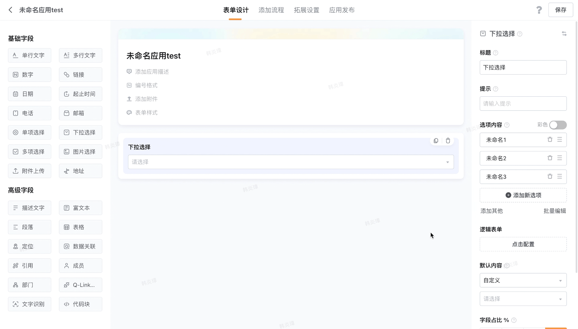Click 添加其他 link

[491, 211]
